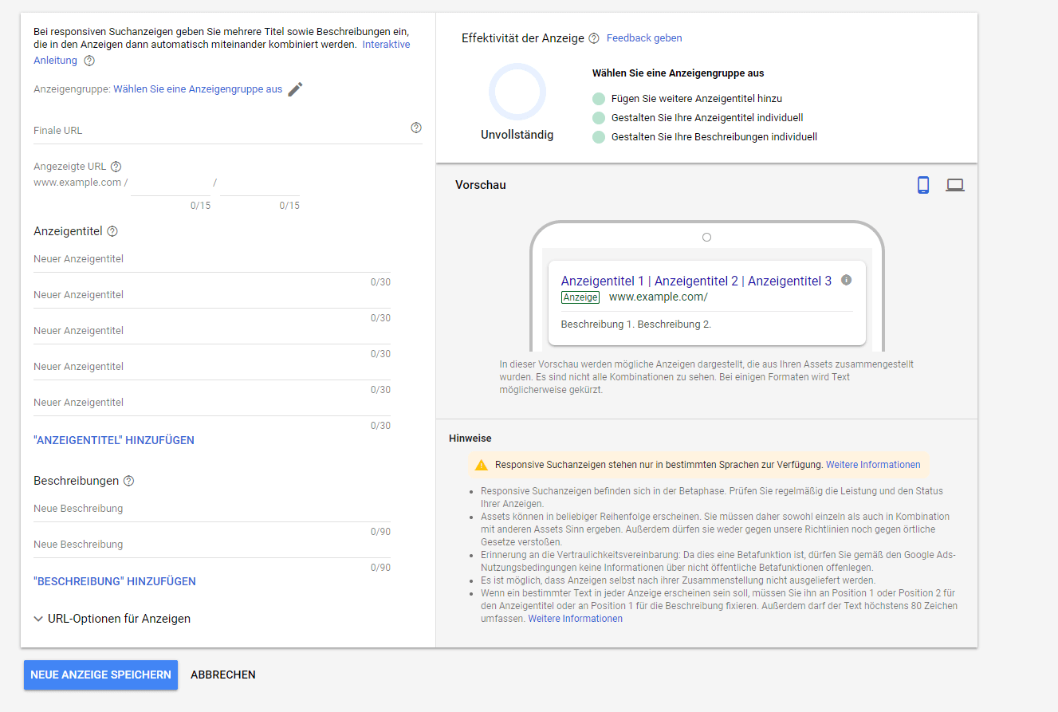Focus the first Neuer Anzeigentitel field
1058x712 pixels.
212,259
